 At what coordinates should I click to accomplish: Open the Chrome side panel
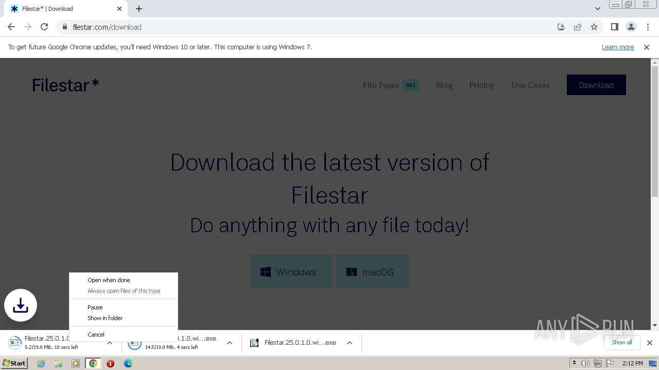(614, 27)
